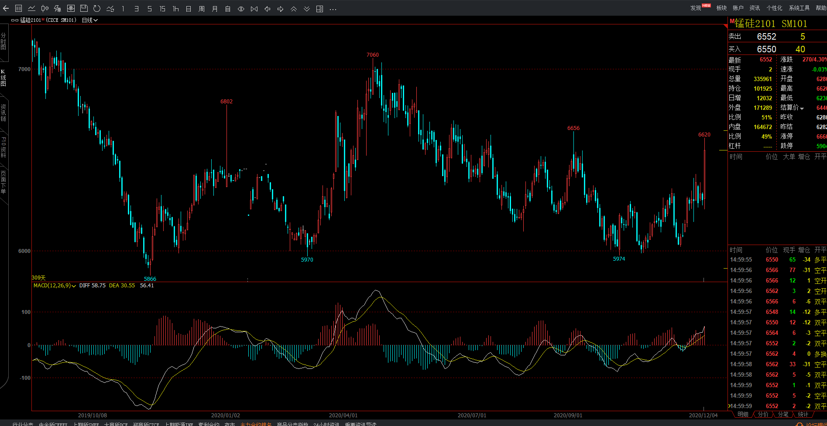The height and width of the screenshot is (426, 827).
Task: Select the 明细 bottom tab
Action: pos(743,414)
